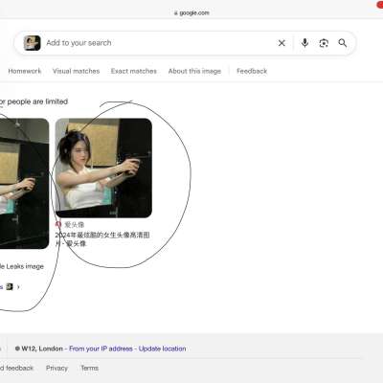This screenshot has height=383, width=383.
Task: Click the 爱头像 source name
Action: pos(75,225)
